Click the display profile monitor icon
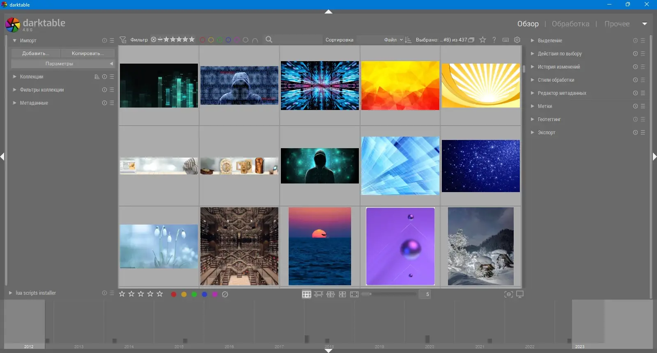The width and height of the screenshot is (657, 353). (x=520, y=294)
